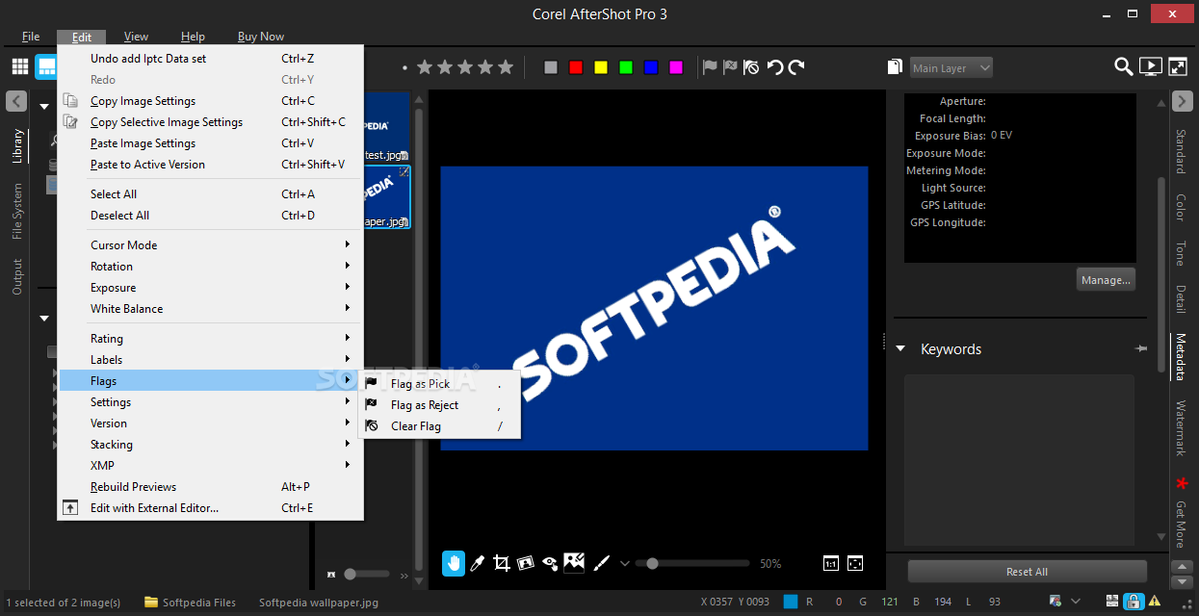1199x616 pixels.
Task: Click the warning triangle in status bar
Action: (x=1155, y=602)
